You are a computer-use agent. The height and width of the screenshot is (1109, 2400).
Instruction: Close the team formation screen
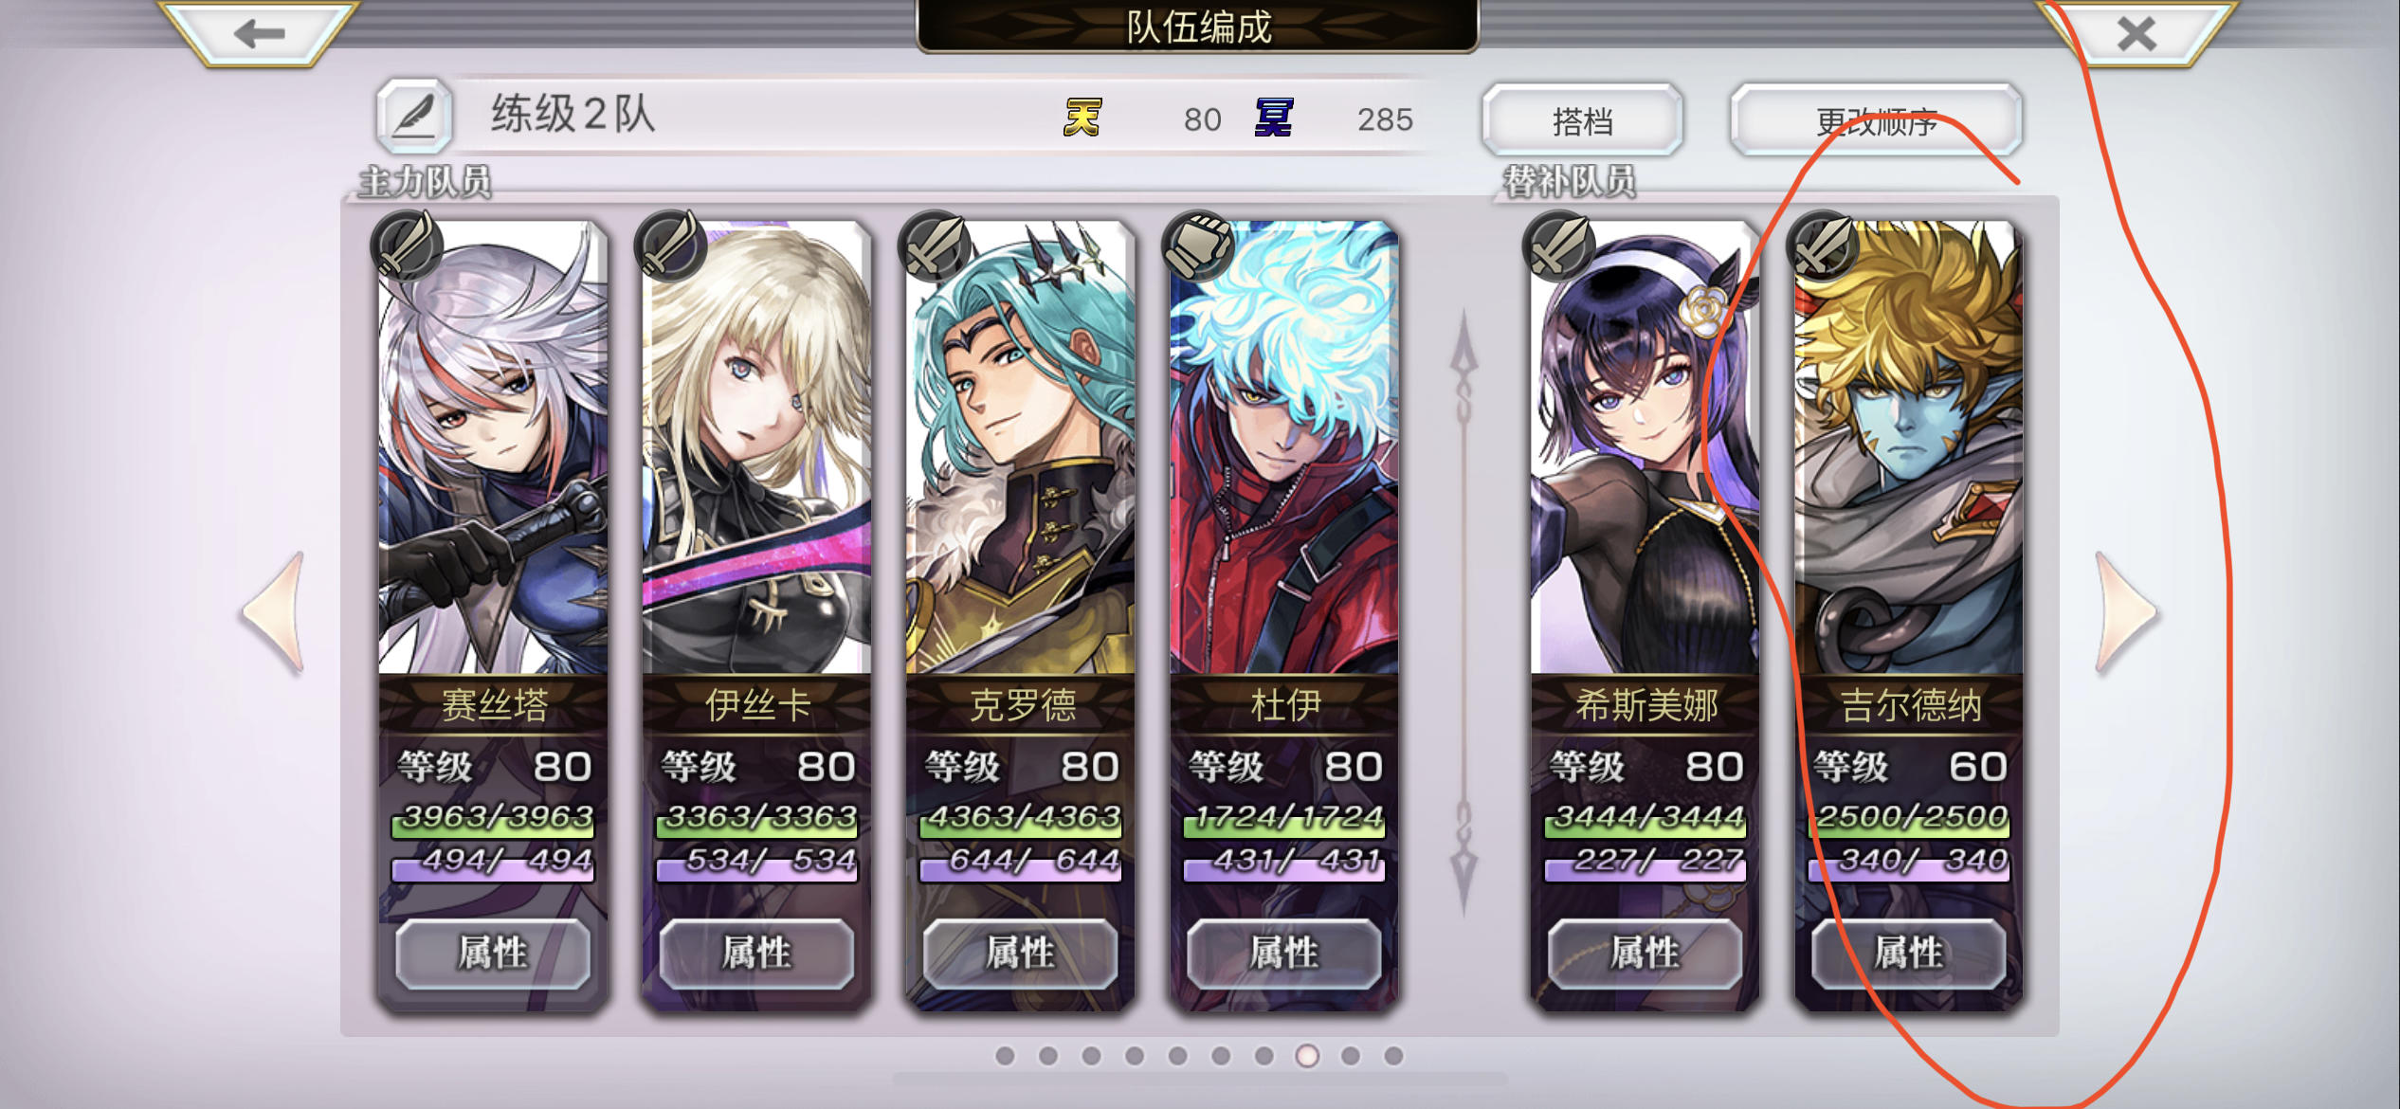tap(2136, 34)
